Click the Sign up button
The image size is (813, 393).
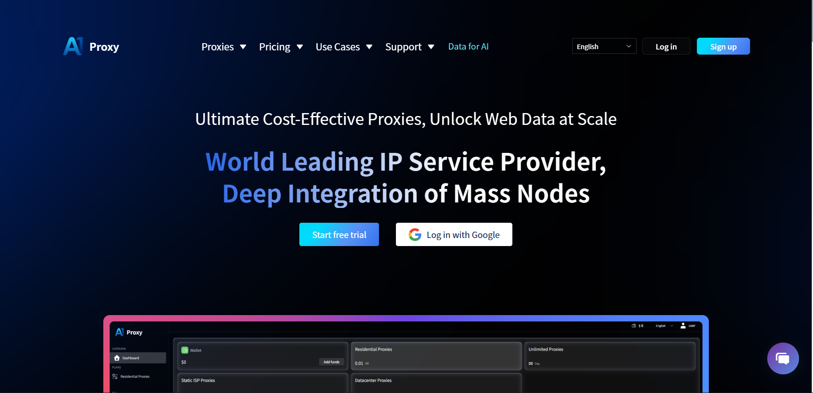pos(723,46)
